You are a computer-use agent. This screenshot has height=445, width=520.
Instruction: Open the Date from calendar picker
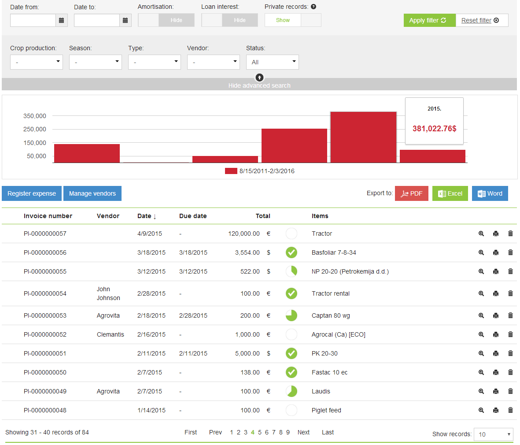click(x=62, y=20)
